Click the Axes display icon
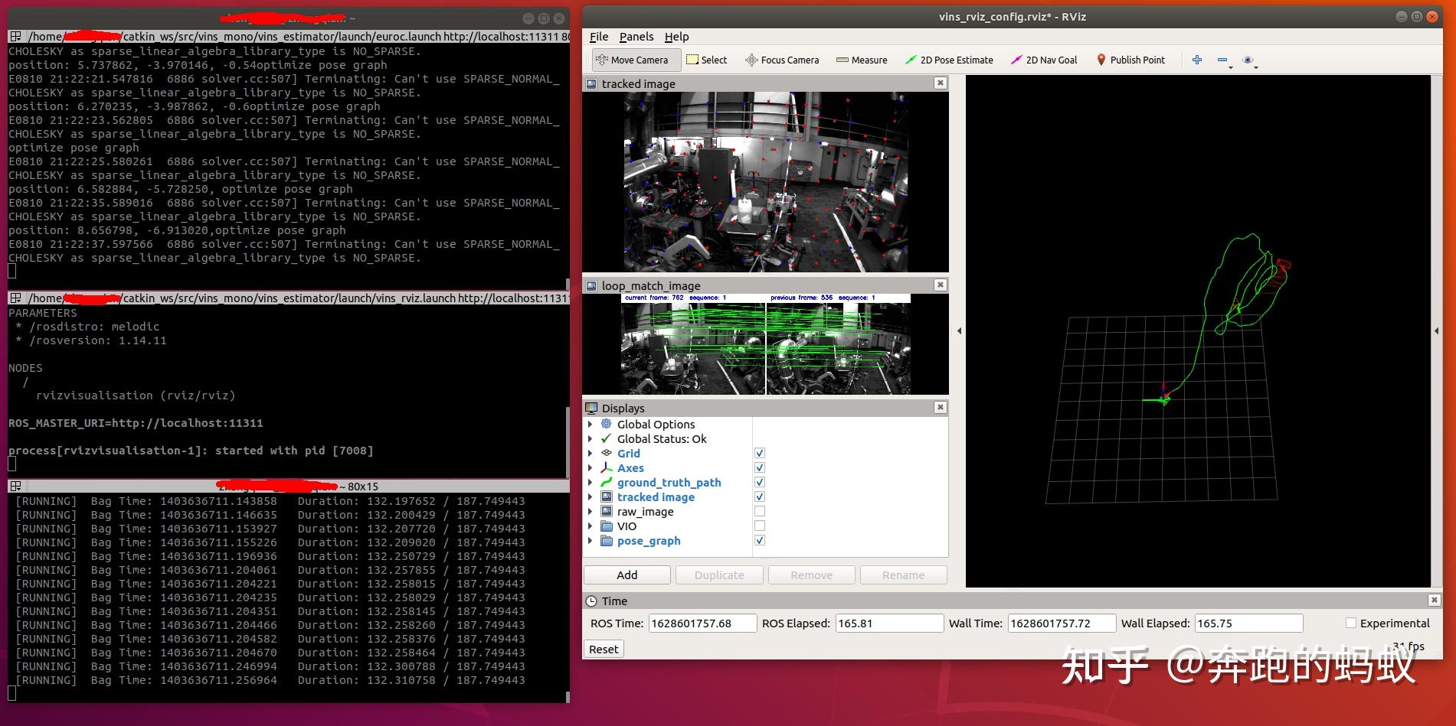 pos(607,467)
